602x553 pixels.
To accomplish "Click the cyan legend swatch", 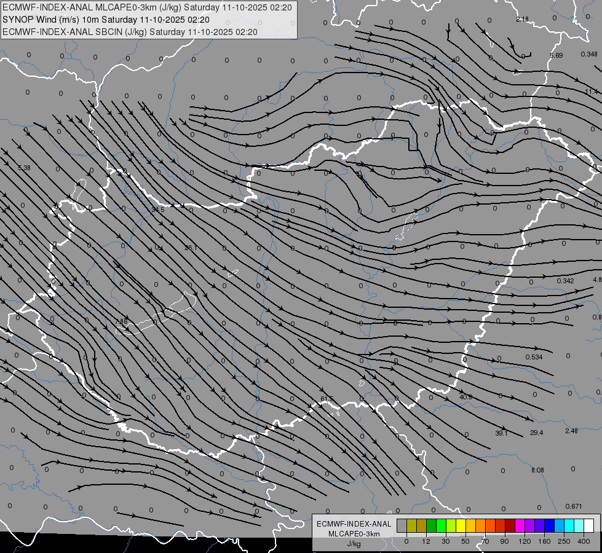I will (569, 525).
